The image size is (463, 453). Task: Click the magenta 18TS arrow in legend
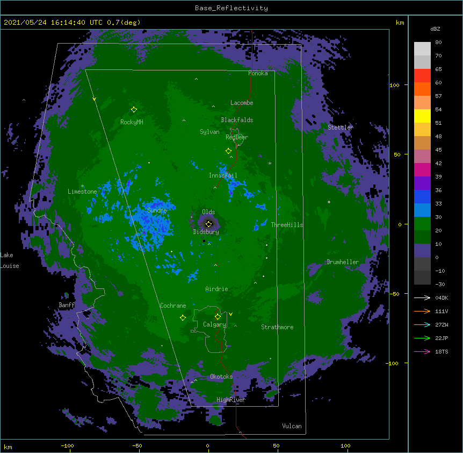[422, 351]
